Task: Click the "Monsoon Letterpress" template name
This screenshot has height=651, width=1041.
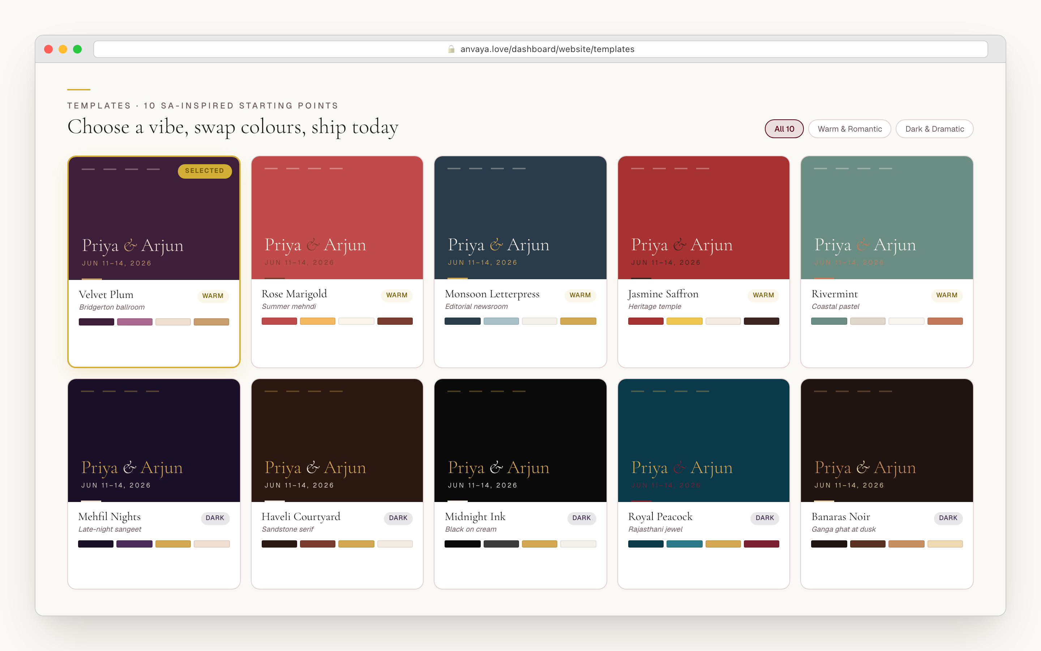Action: [492, 294]
